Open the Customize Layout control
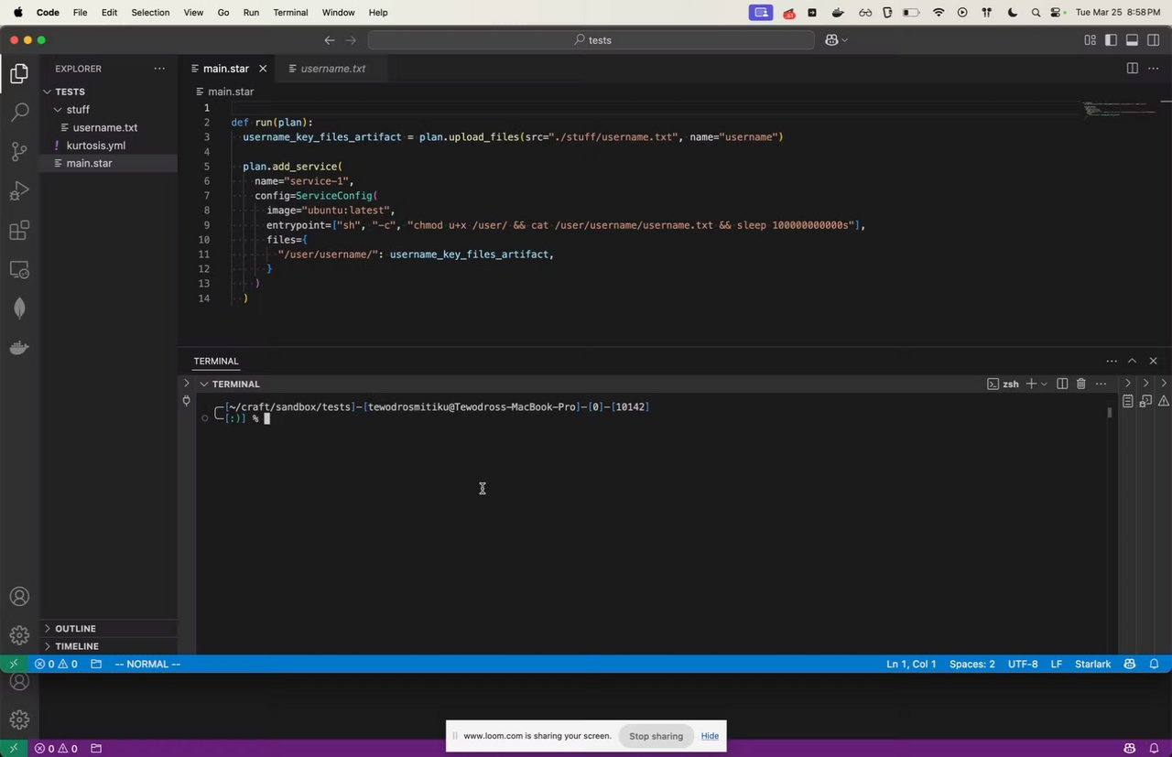Viewport: 1172px width, 757px height. [x=1090, y=40]
